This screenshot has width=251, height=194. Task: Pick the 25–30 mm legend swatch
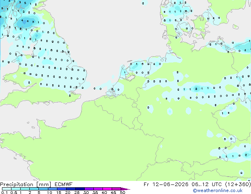click(x=80, y=189)
